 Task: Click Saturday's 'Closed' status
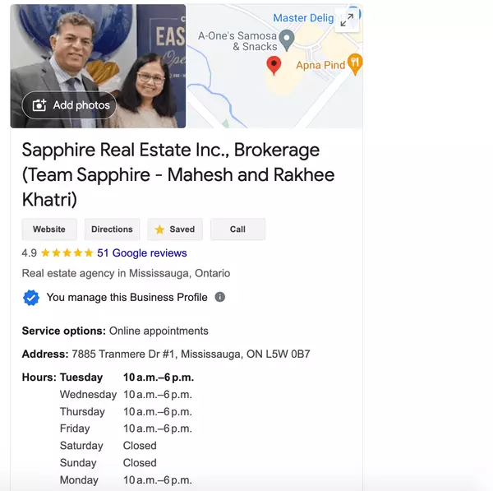point(140,446)
